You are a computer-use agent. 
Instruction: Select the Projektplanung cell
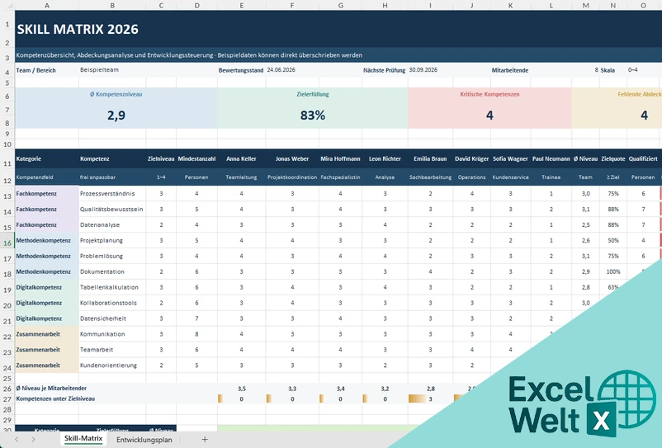[112, 240]
